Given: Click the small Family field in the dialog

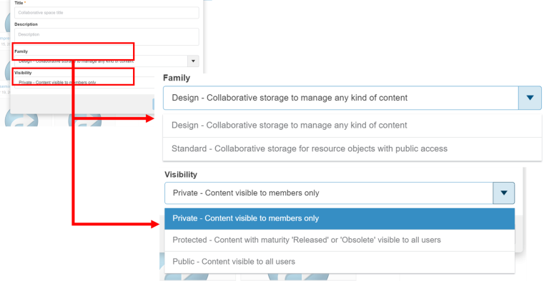Looking at the screenshot, I should (101, 61).
